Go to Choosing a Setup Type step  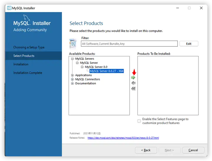pyautogui.click(x=29, y=47)
